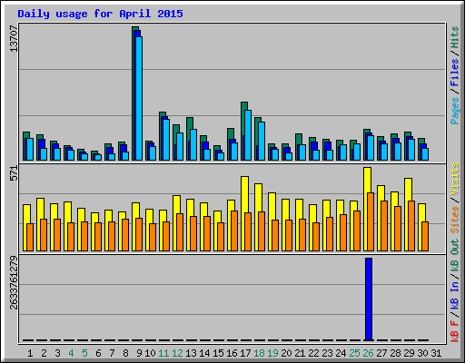Click day label '24' on the axis
This screenshot has width=465, height=363.
341,353
